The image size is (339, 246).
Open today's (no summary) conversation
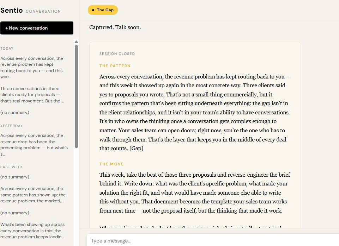[x=15, y=113]
